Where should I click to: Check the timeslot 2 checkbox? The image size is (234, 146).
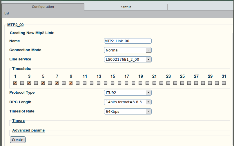click(22, 83)
